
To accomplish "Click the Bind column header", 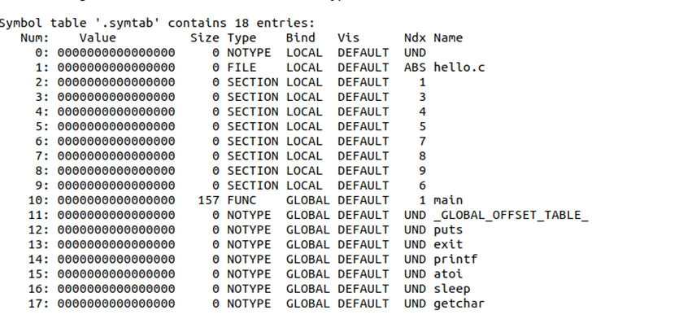I will click(301, 38).
